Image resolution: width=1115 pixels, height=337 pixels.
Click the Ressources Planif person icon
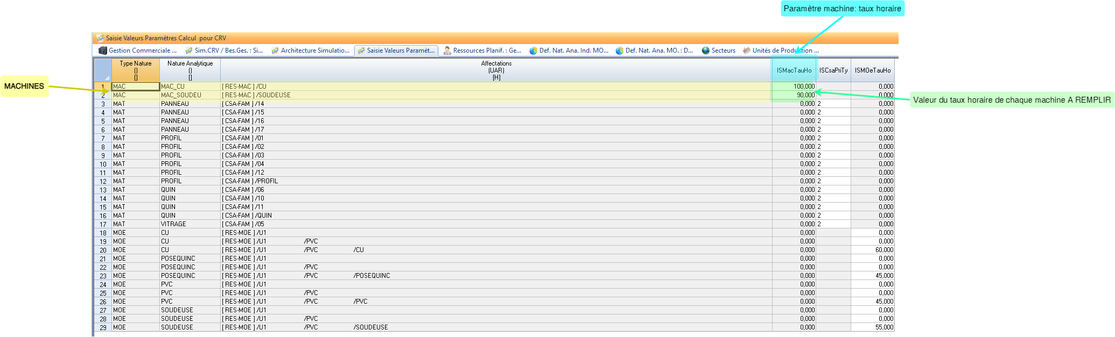pyautogui.click(x=447, y=51)
